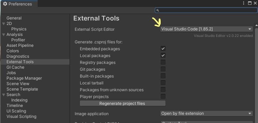Open Profiler preferences
The height and width of the screenshot is (123, 258).
18,40
